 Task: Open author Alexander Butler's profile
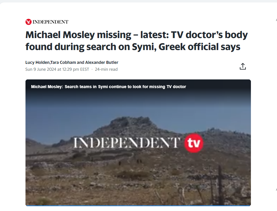pyautogui.click(x=102, y=63)
